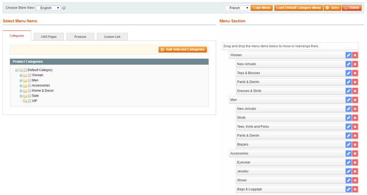Open the Custom Link tab
This screenshot has height=195, width=367.
point(112,37)
